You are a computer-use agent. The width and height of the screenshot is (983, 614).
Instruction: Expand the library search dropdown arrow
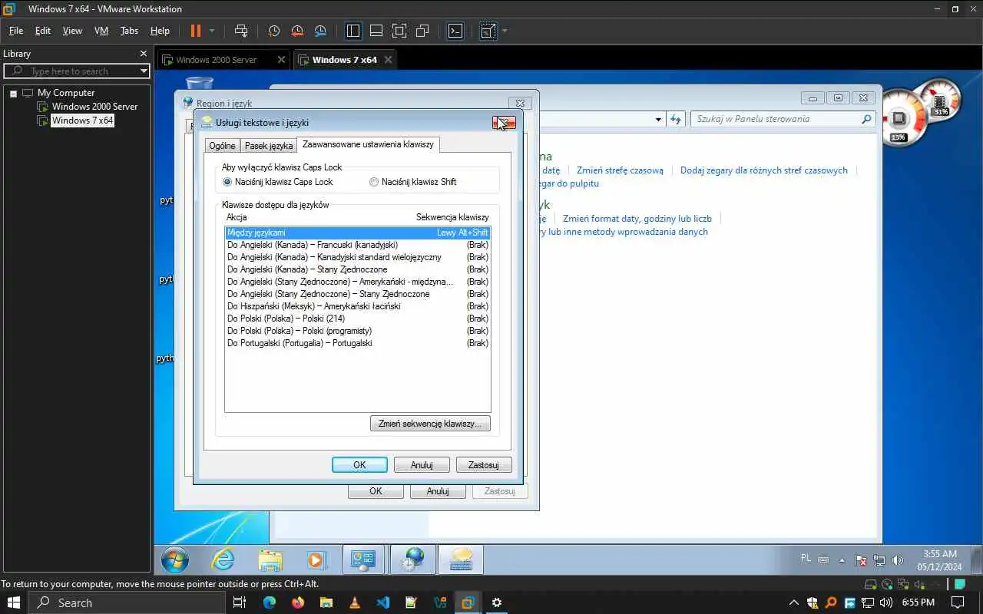tap(144, 71)
